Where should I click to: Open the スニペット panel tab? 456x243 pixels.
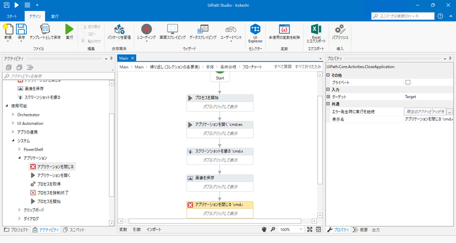74,230
